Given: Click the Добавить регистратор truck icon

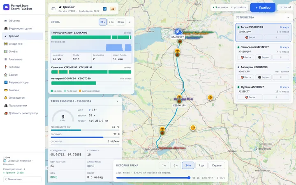Looking at the screenshot, I should [6, 113].
